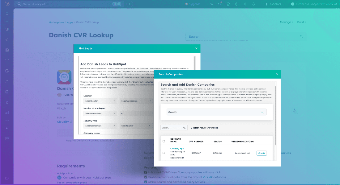Screen dimensions: 340x185
Task: Open the calling phone icon in top bar
Action: [x=211, y=4]
